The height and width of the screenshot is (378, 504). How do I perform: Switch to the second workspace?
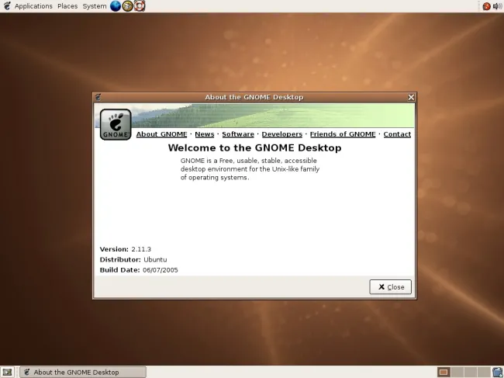457,373
